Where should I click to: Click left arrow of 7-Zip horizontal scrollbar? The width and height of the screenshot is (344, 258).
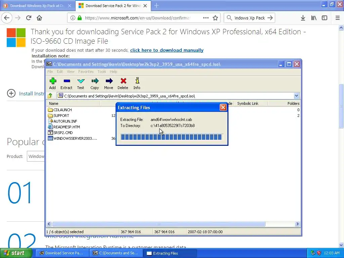(x=49, y=224)
